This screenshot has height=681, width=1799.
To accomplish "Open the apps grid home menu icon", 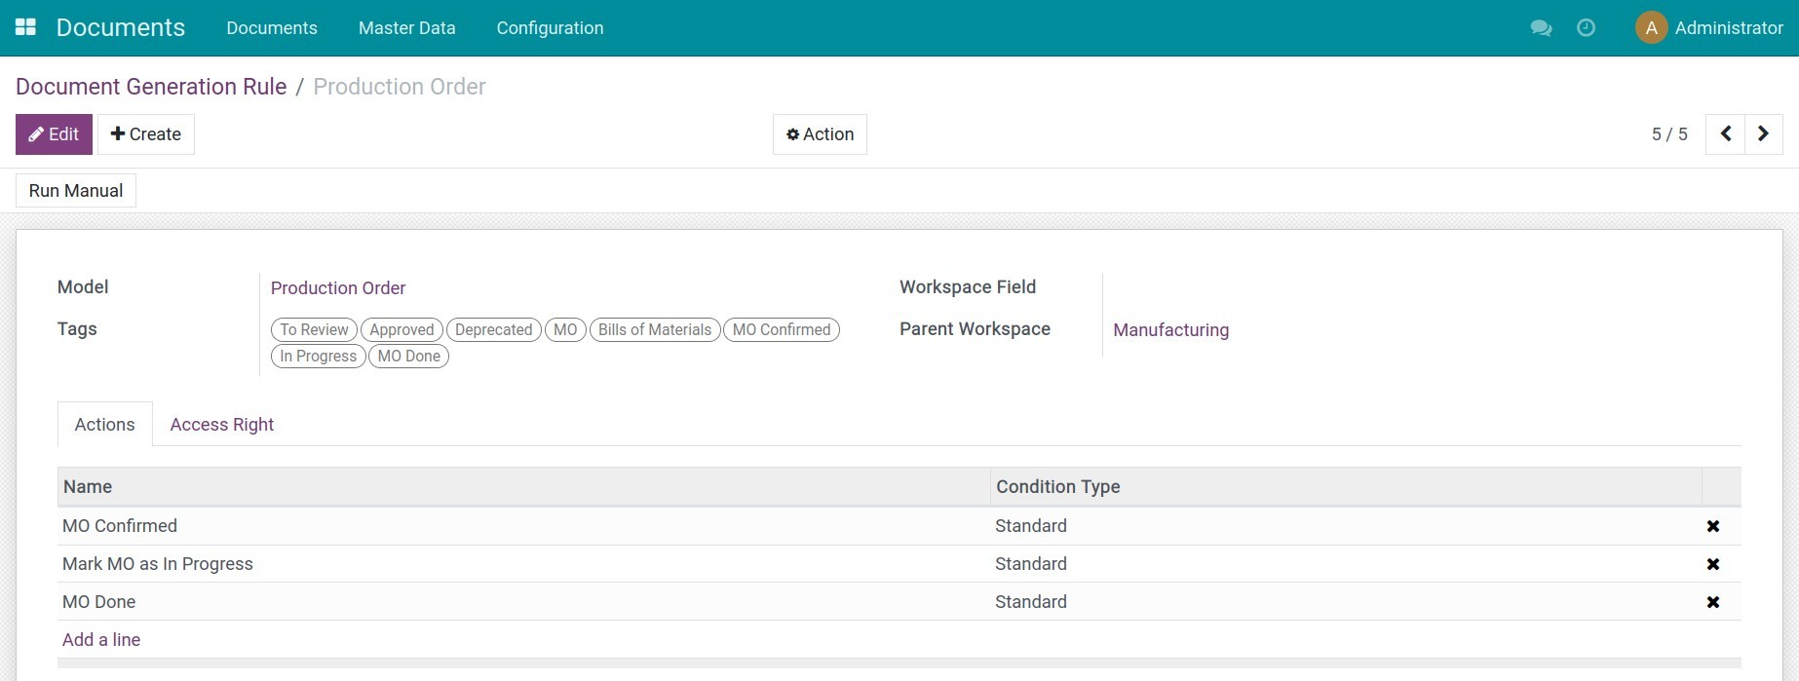I will [x=26, y=27].
